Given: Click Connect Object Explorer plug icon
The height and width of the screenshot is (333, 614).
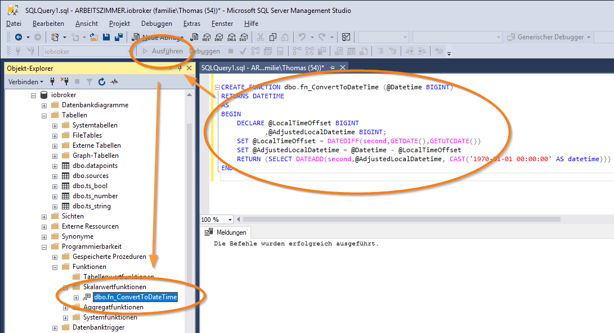Looking at the screenshot, I should pyautogui.click(x=52, y=81).
